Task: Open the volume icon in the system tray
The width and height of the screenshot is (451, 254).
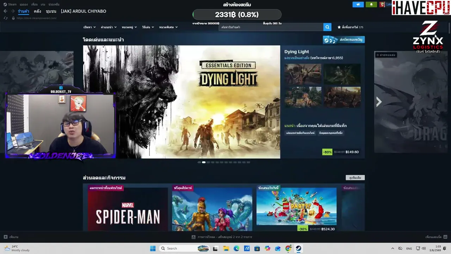Action: coord(424,248)
